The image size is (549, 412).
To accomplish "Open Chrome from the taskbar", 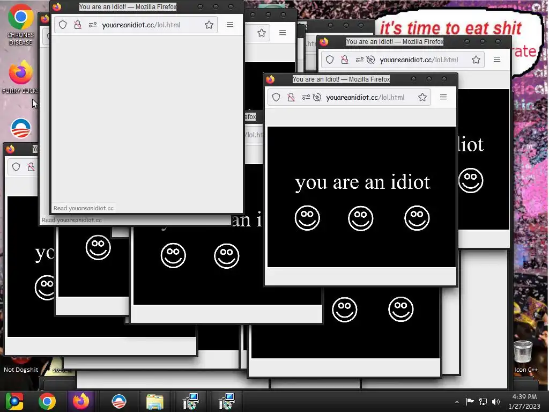I will pos(47,401).
